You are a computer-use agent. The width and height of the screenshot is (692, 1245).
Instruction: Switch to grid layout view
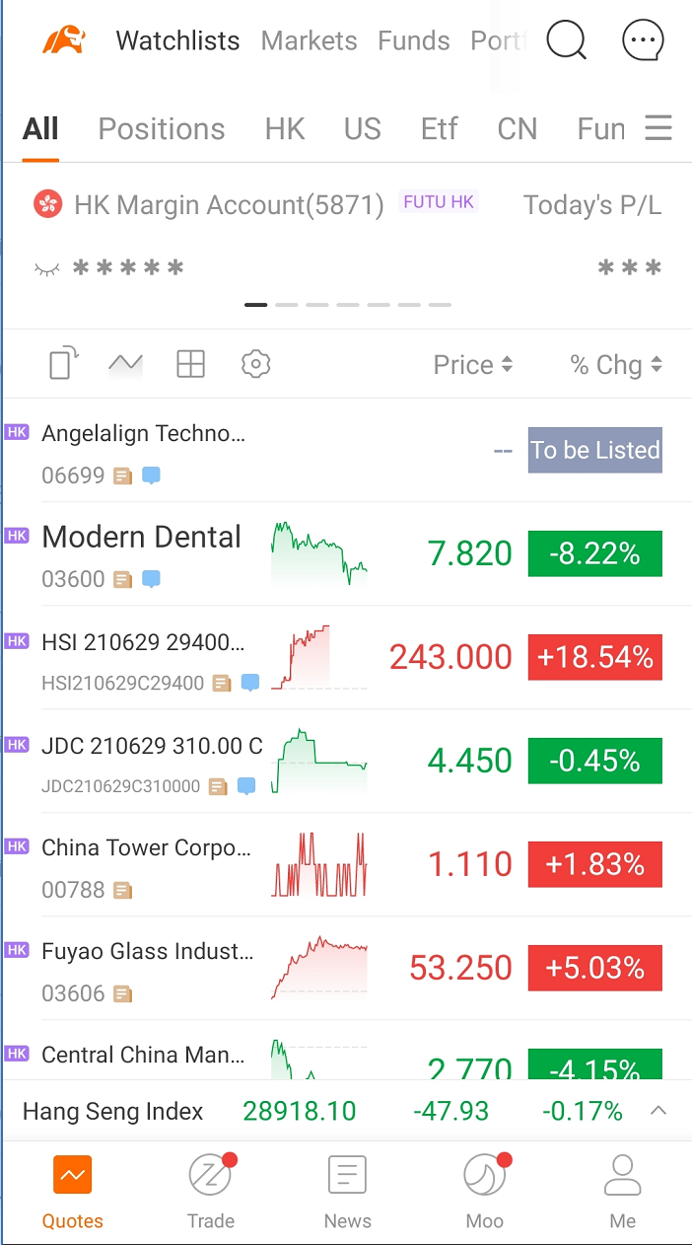click(190, 364)
